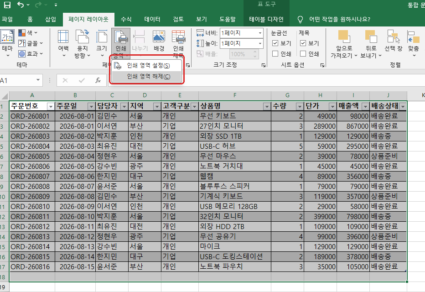Open filter dropdown for 주문번호 column
Viewport: 425px width, 292px height.
[51, 107]
